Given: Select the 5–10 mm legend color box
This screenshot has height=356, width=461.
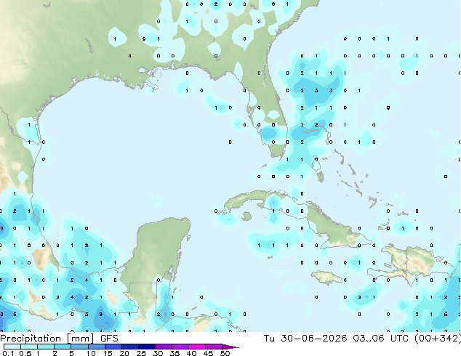Looking at the screenshot, I should coord(79,347).
